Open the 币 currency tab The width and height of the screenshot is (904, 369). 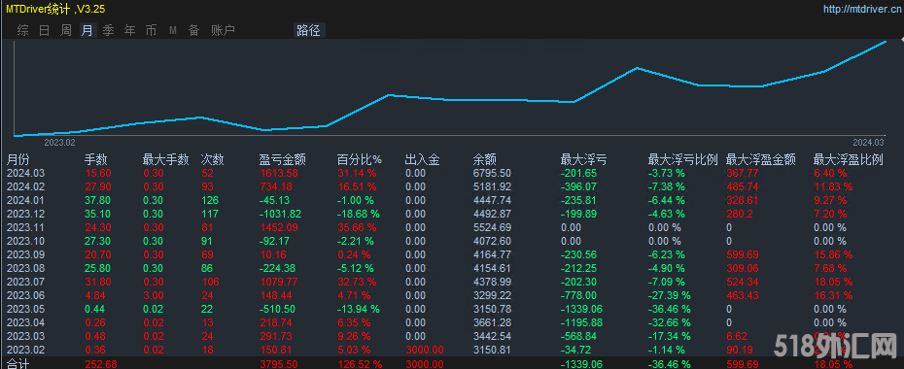151,30
